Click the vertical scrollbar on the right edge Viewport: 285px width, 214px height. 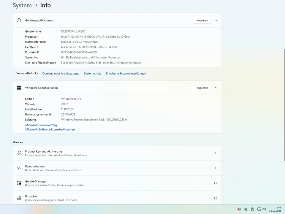point(284,105)
